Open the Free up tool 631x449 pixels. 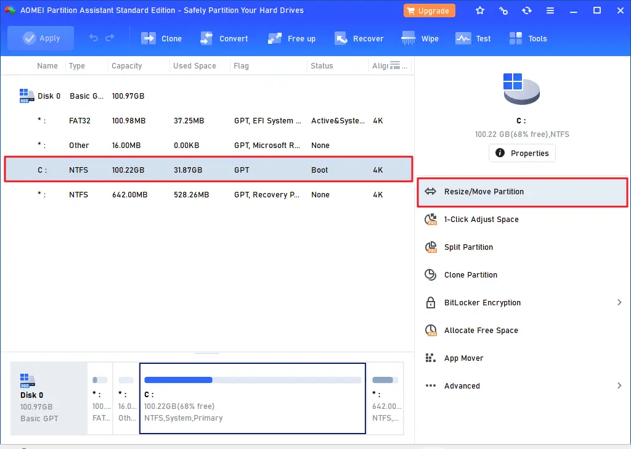point(291,39)
